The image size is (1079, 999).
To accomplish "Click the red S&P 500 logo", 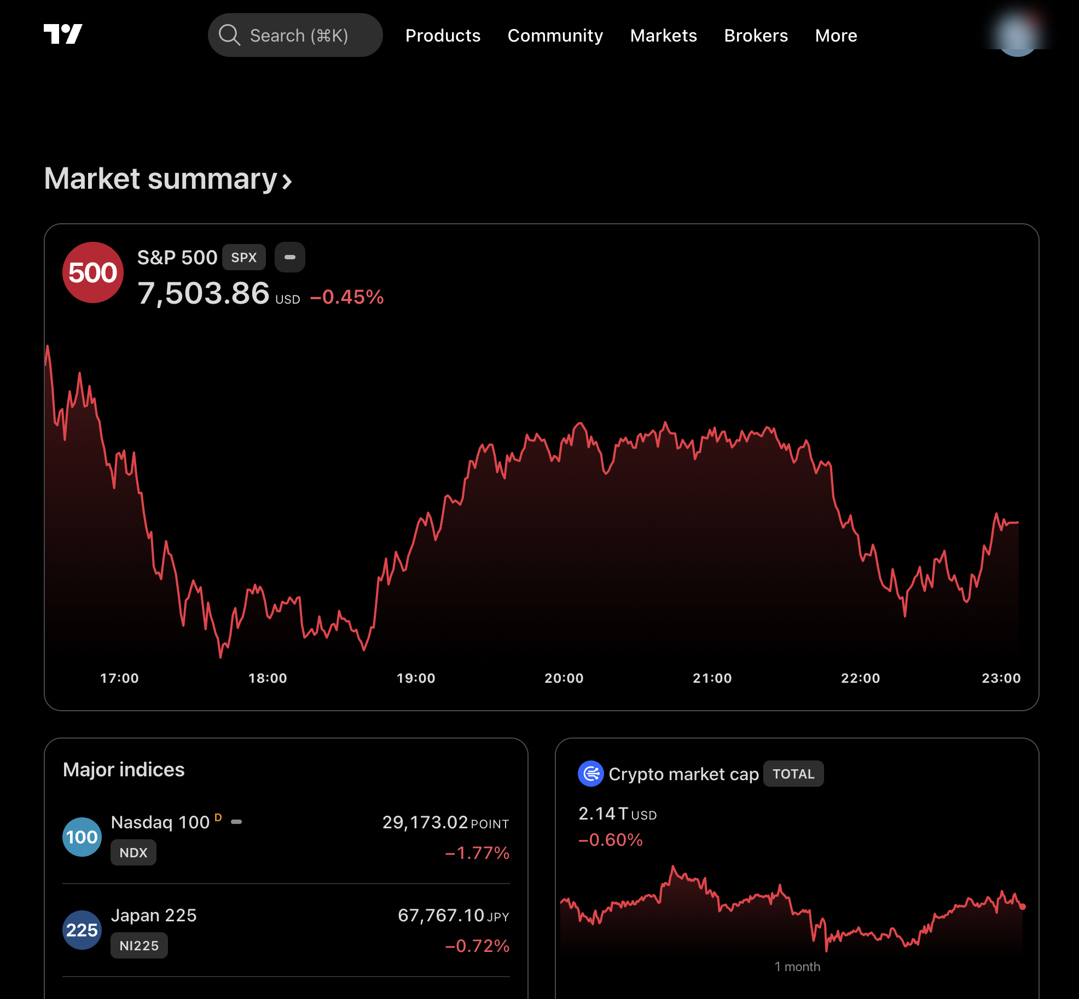I will [93, 272].
